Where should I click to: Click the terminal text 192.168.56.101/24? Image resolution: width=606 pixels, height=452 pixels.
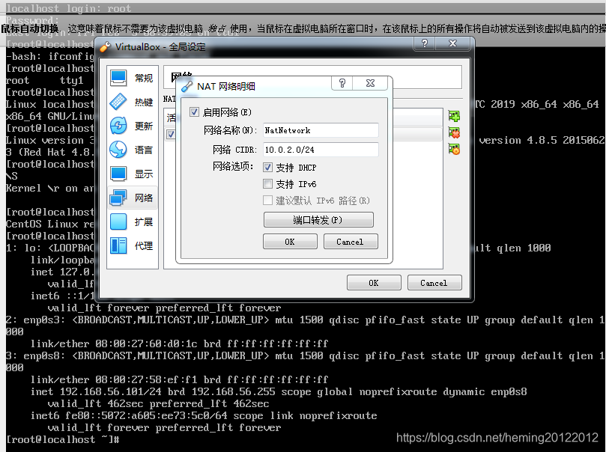click(x=111, y=391)
